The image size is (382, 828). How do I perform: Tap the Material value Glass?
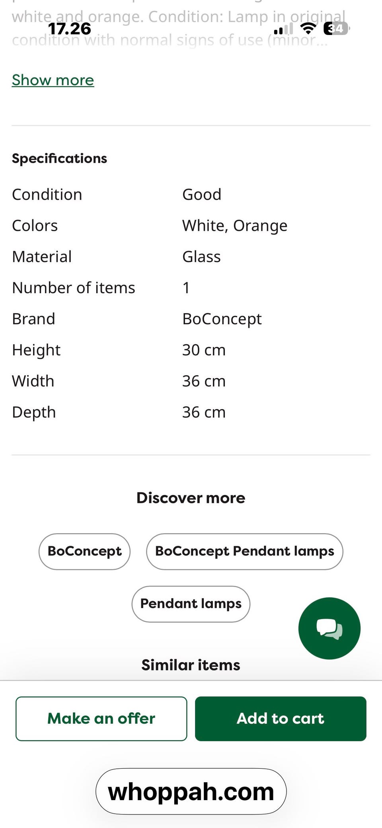click(x=201, y=257)
